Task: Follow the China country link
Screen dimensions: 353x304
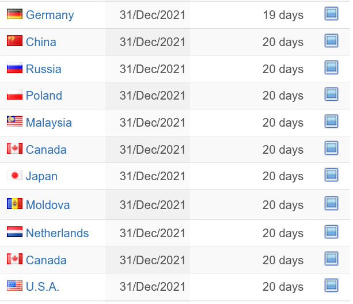Action: coord(41,42)
